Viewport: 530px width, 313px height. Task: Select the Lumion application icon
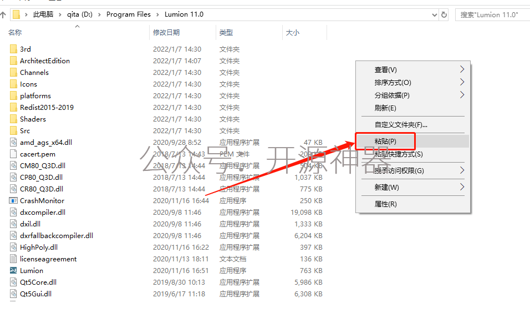coord(13,271)
